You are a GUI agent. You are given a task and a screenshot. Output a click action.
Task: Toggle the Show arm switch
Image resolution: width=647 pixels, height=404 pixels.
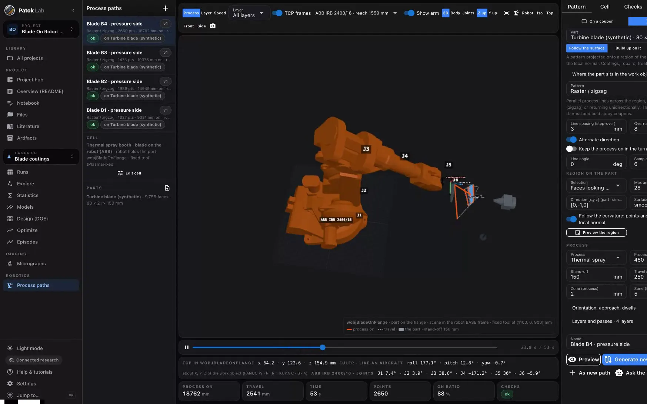409,13
